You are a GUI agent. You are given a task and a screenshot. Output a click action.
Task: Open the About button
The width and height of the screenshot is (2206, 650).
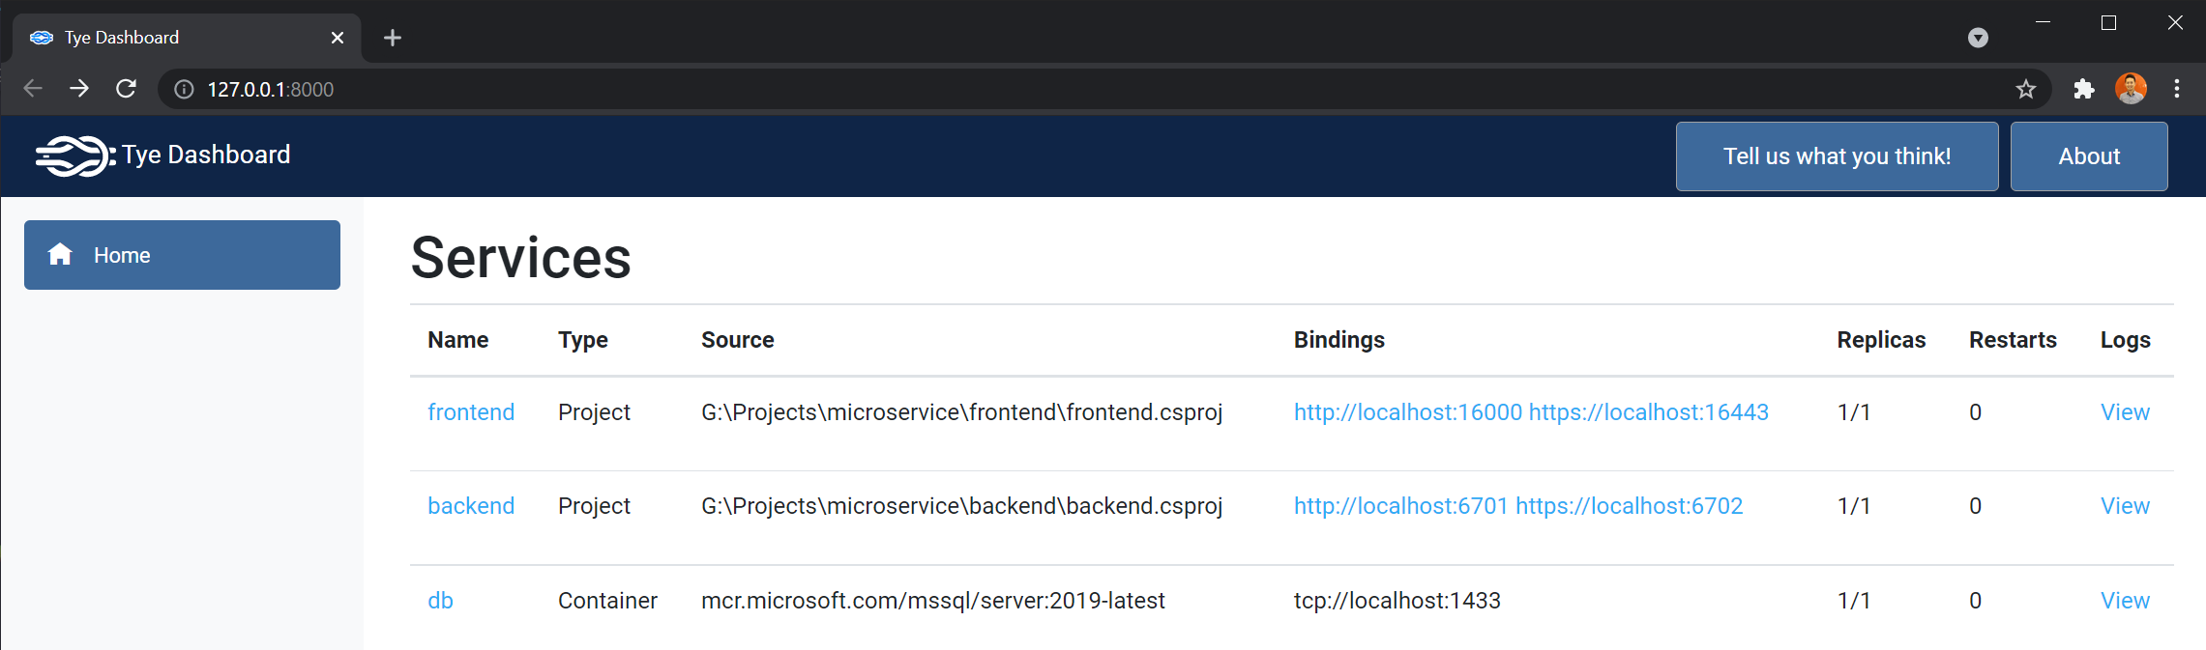[2089, 156]
